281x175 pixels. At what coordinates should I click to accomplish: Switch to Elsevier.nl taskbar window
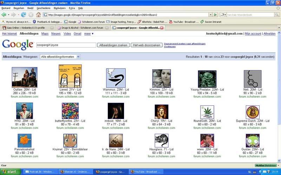(x=76, y=172)
